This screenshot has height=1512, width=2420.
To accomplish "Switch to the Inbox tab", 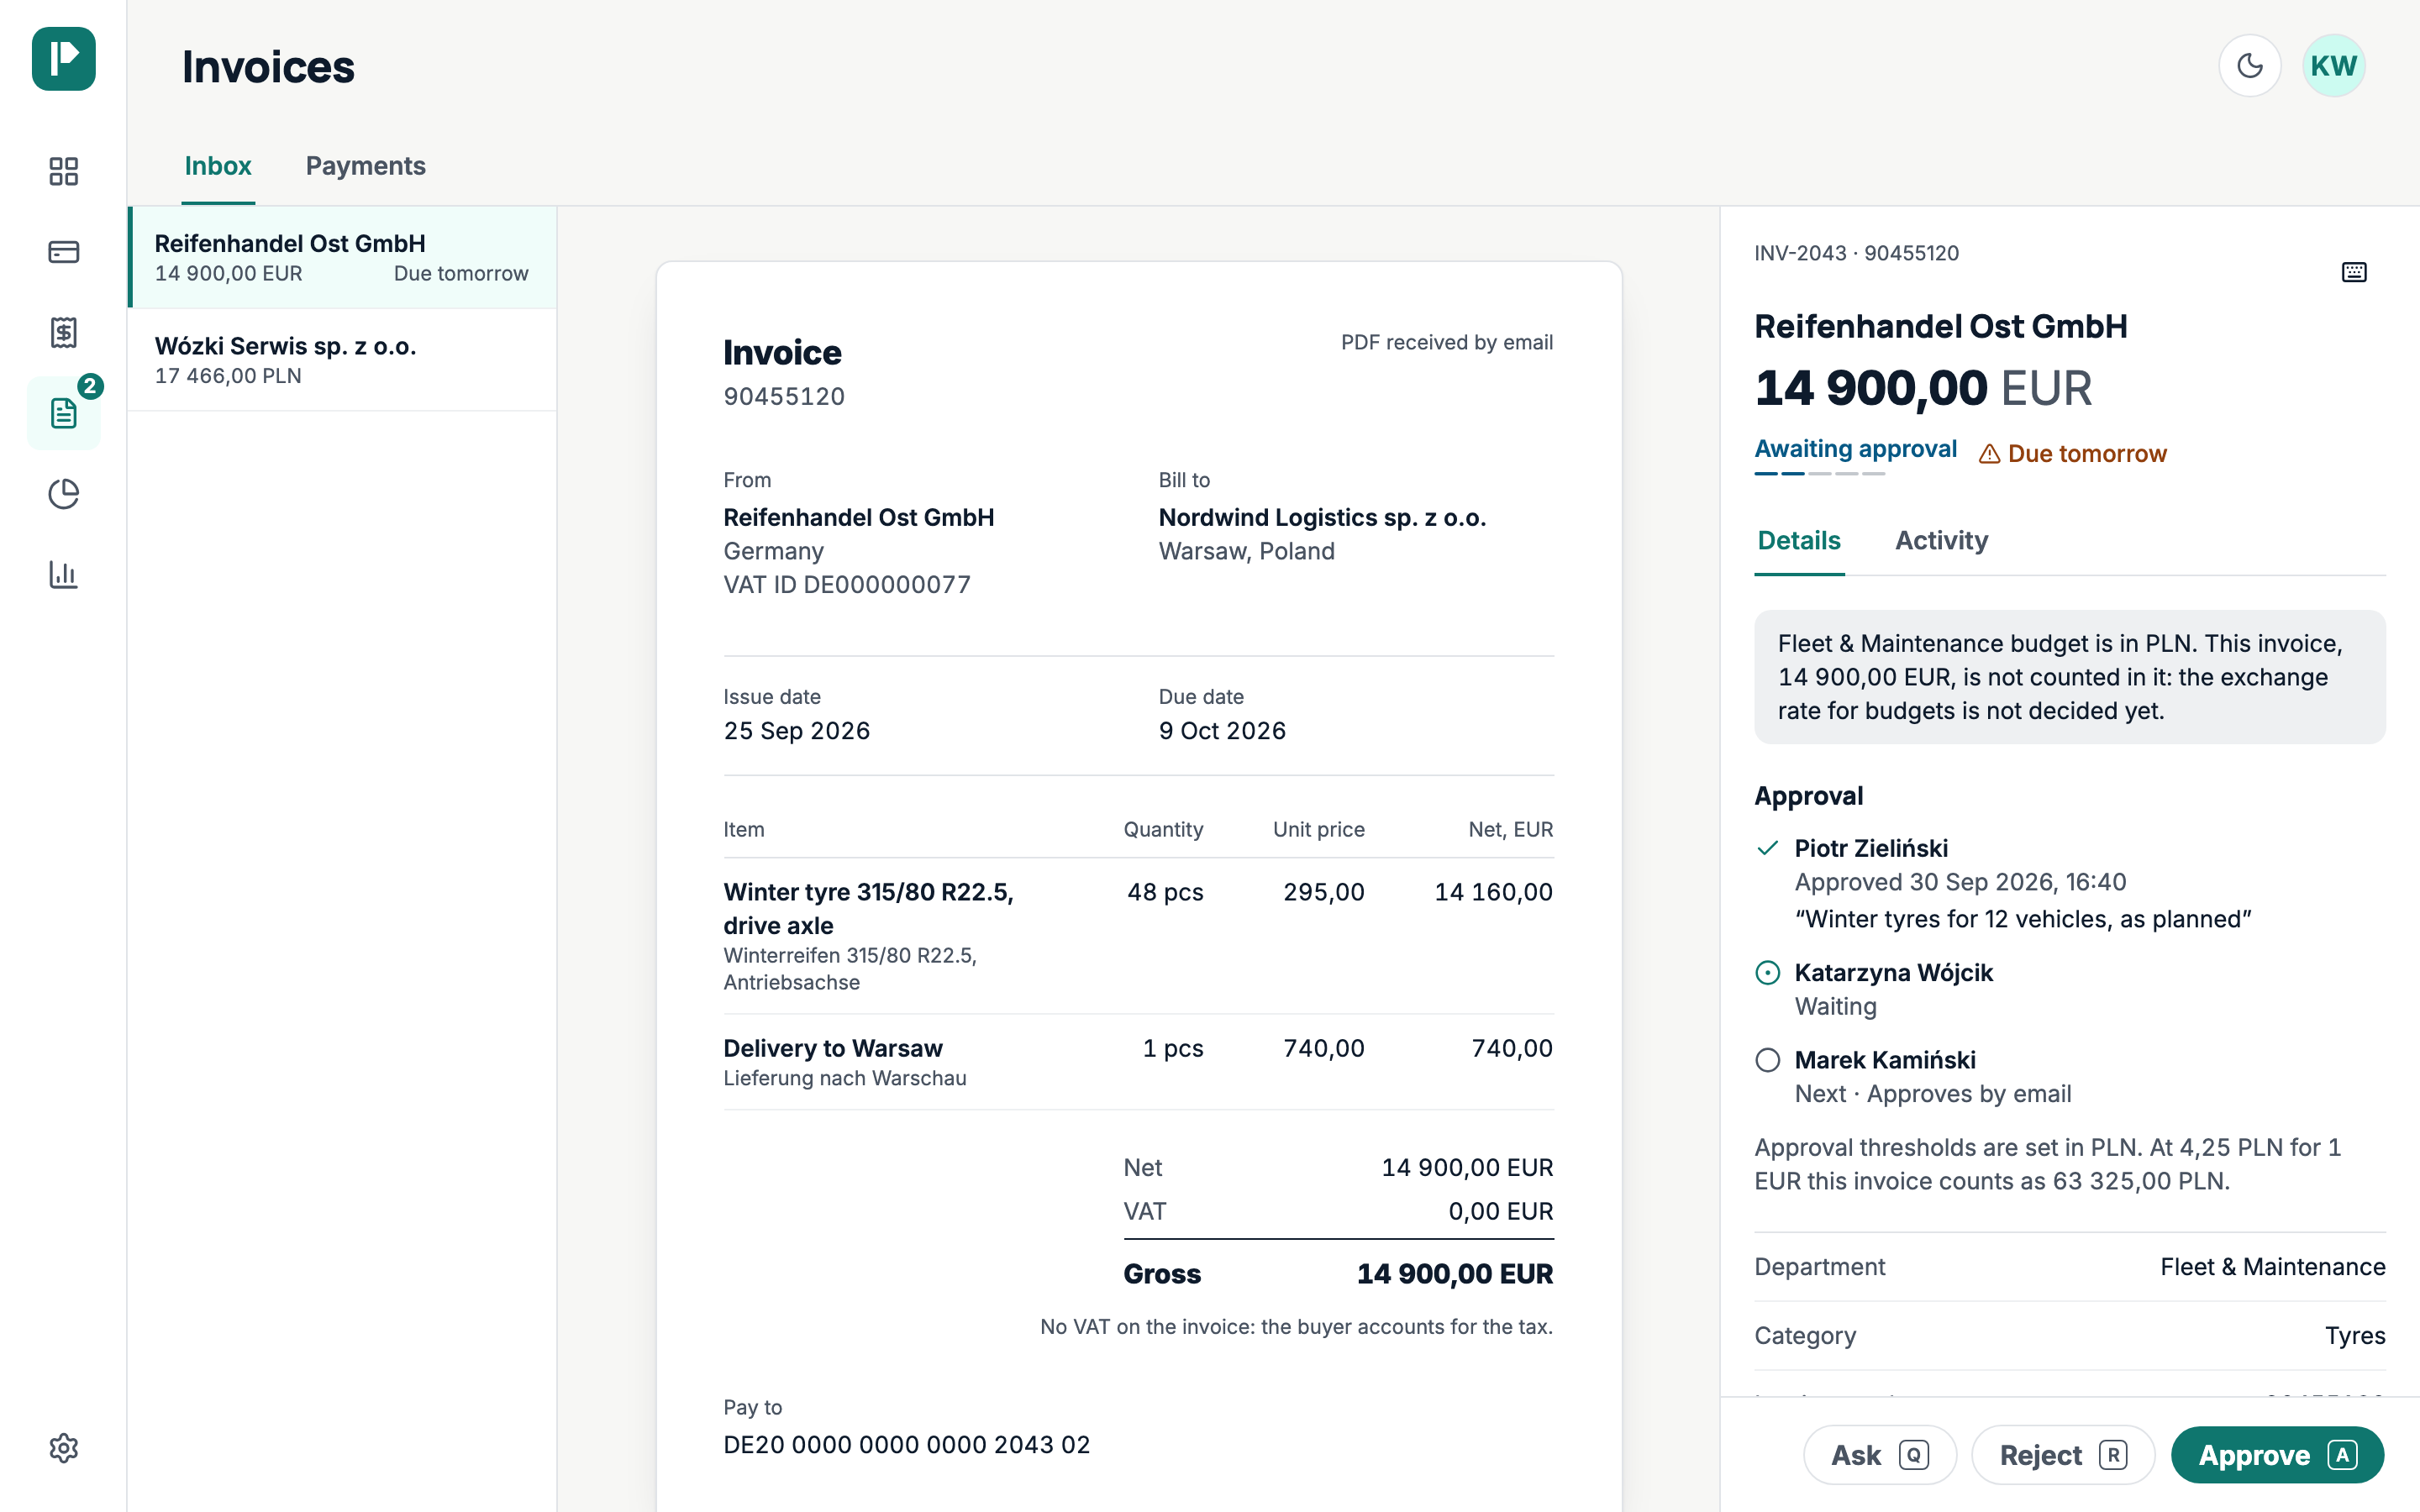I will click(218, 166).
